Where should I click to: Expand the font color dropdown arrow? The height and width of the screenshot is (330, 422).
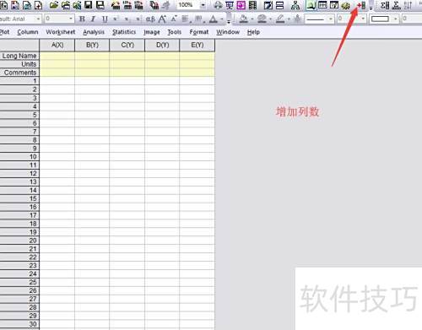(222, 19)
